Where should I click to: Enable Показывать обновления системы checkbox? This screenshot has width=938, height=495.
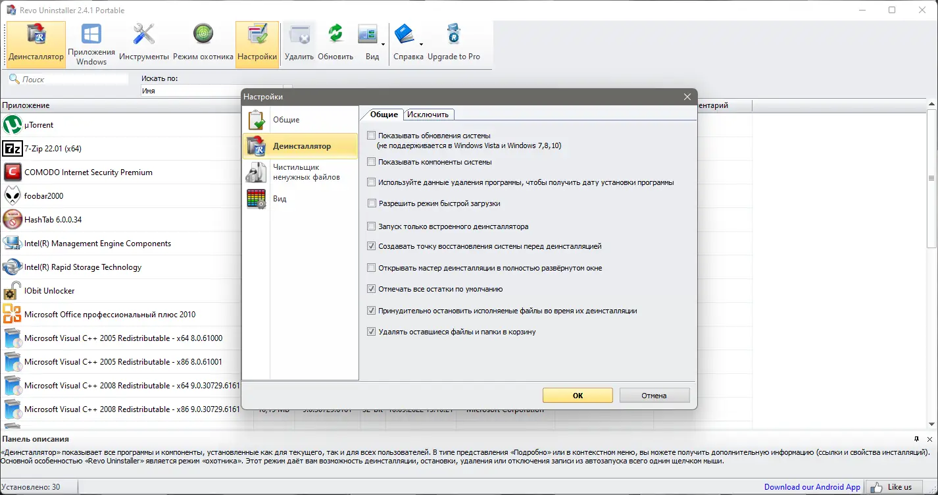click(372, 136)
